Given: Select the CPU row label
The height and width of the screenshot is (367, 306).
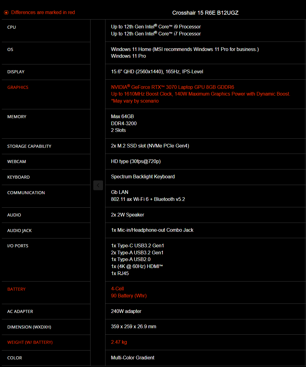Looking at the screenshot, I should point(12,27).
